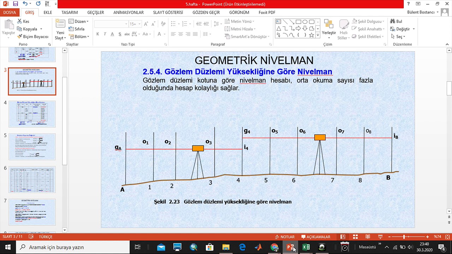Center align text in paragraph group
This screenshot has width=452, height=254.
181,34
